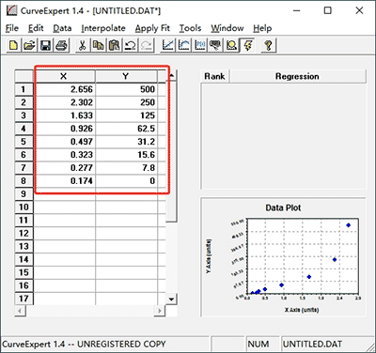Click the Rank column header
376x353 pixels.
click(x=214, y=76)
